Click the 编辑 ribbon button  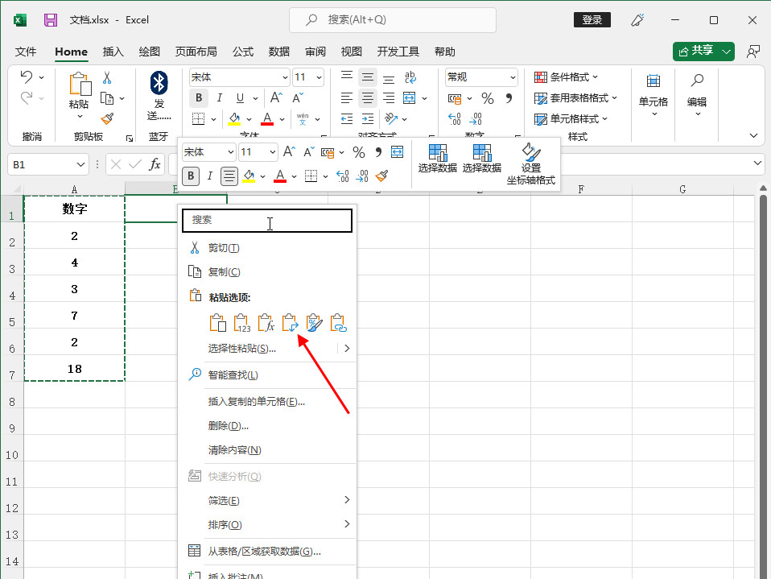pos(697,95)
